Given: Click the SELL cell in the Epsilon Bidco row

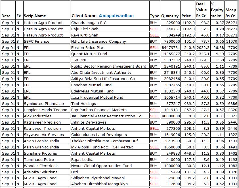Looking at the screenshot, I should click(155, 47).
